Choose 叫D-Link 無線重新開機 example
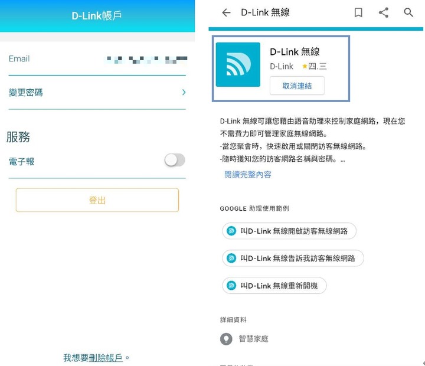 pos(274,286)
